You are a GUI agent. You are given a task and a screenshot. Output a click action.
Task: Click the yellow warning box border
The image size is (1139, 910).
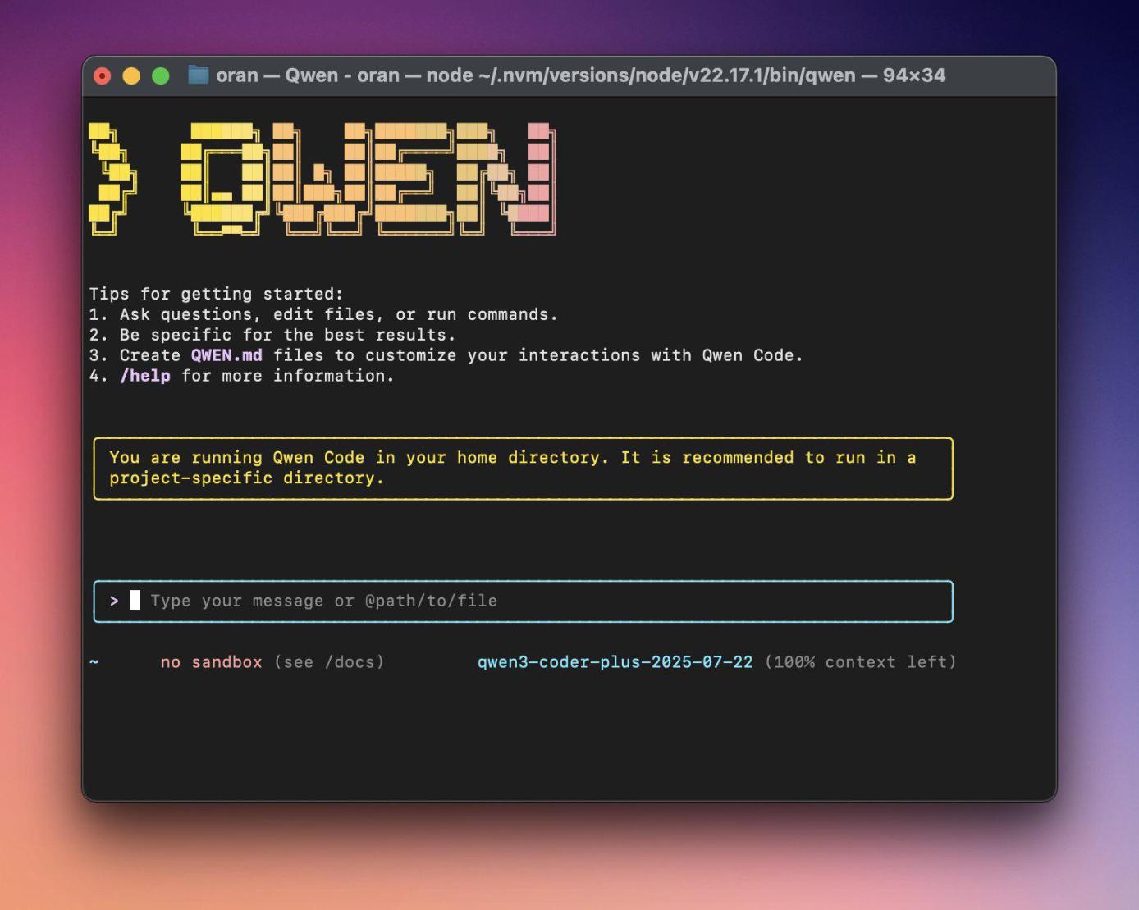click(524, 440)
